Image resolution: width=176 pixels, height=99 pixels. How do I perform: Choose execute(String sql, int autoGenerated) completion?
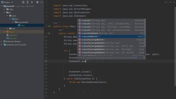[111, 30]
